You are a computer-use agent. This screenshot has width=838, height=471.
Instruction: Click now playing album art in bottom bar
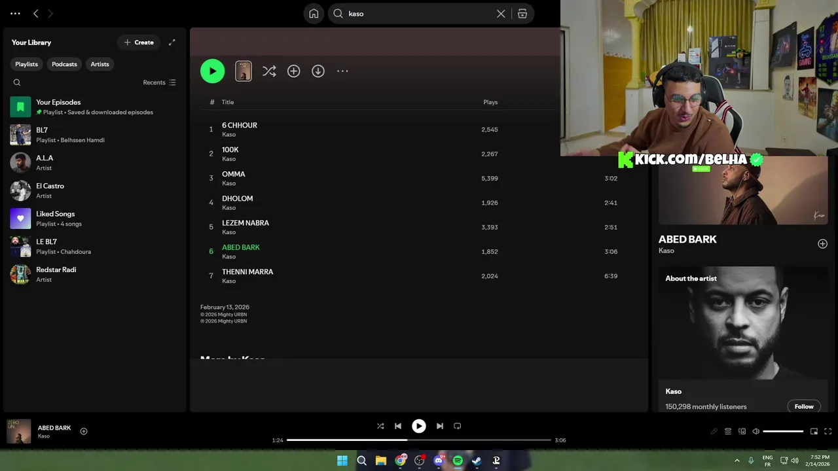tap(19, 432)
